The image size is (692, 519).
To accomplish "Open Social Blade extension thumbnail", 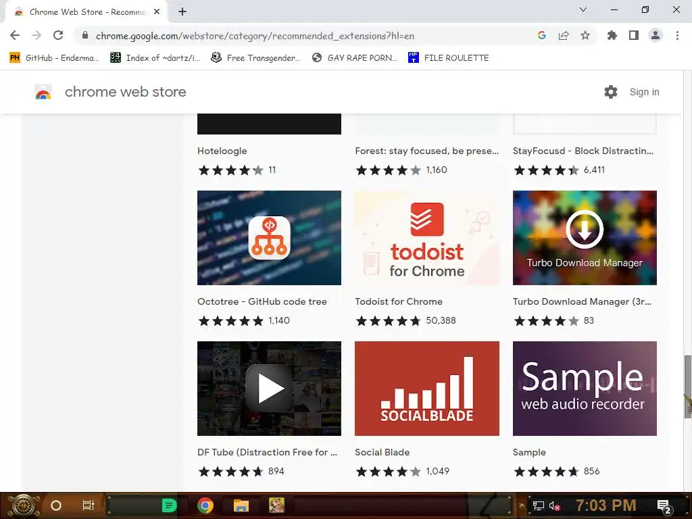I will [x=427, y=389].
